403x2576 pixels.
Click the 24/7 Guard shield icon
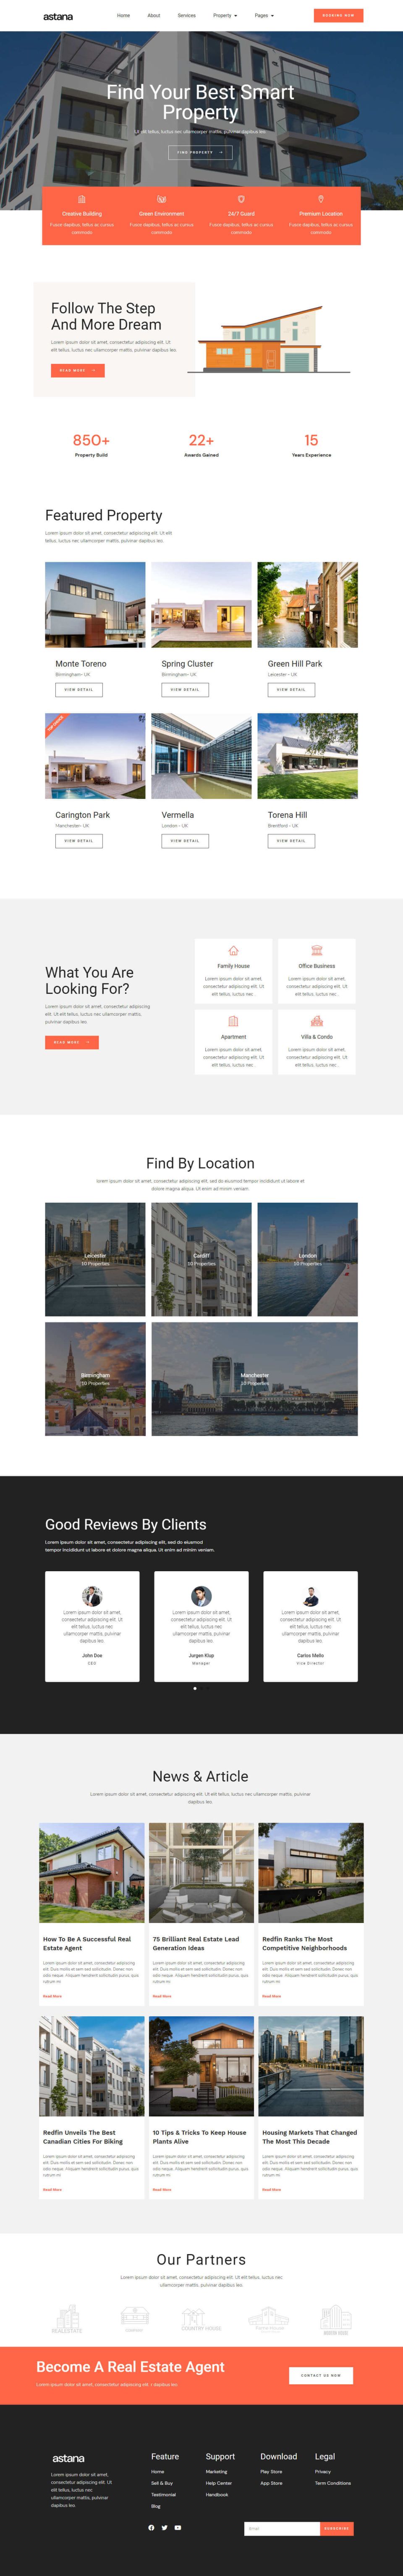(241, 199)
